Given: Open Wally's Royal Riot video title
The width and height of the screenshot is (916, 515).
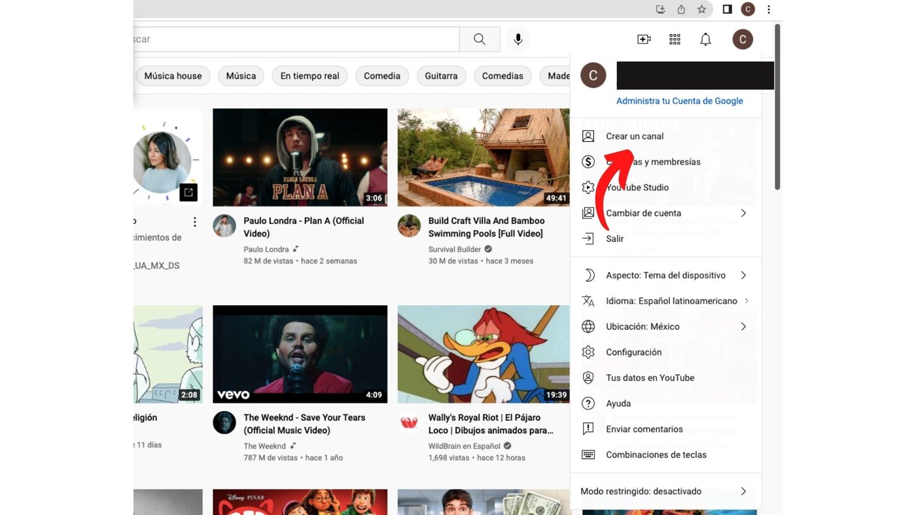Looking at the screenshot, I should click(491, 424).
